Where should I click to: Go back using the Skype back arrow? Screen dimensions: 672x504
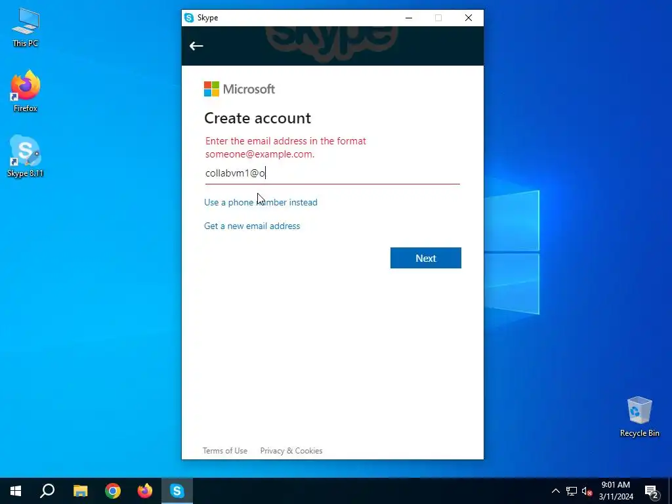pyautogui.click(x=196, y=46)
